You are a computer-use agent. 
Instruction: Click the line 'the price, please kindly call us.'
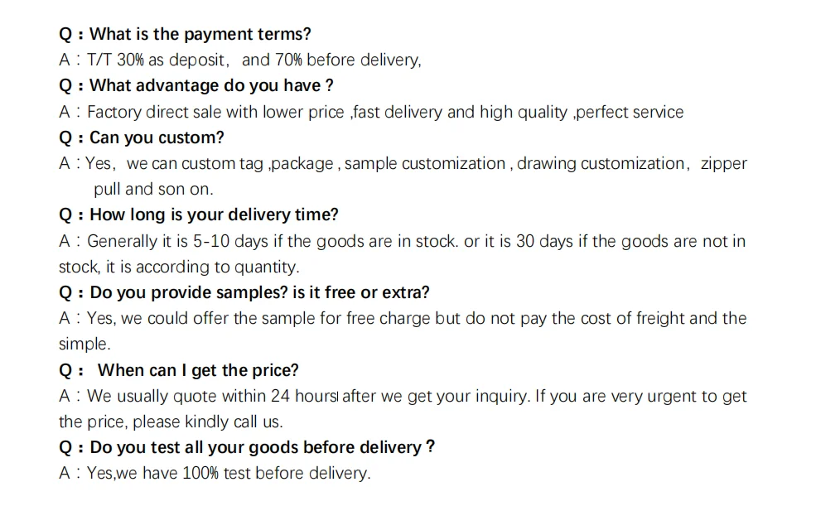(x=170, y=422)
